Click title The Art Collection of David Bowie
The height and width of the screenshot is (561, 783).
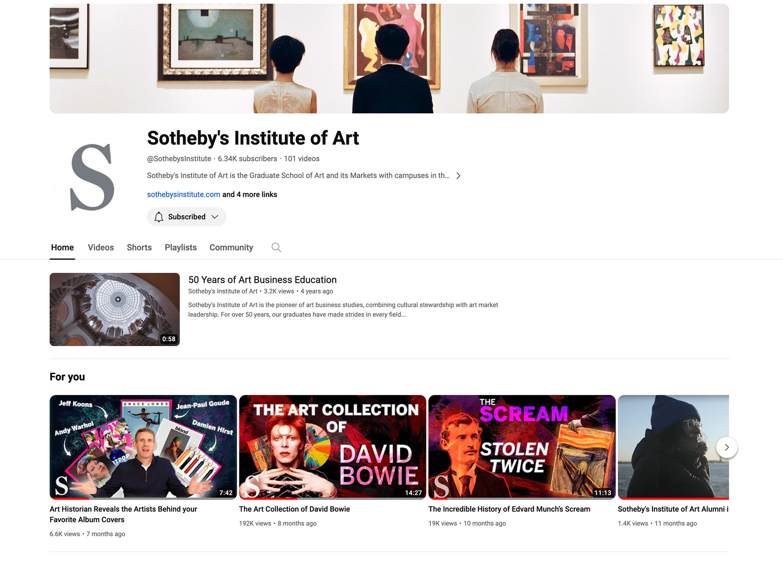[x=294, y=509]
